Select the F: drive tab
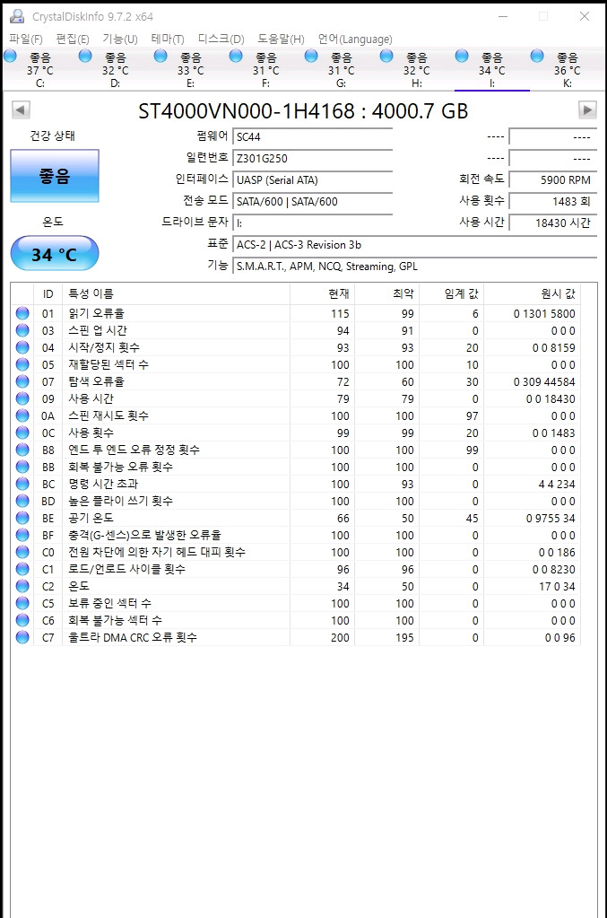 pyautogui.click(x=266, y=70)
